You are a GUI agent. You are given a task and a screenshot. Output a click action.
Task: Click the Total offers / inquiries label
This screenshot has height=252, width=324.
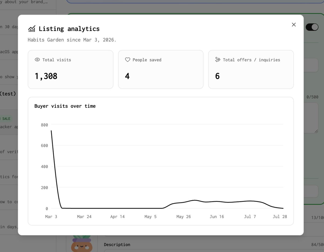tap(251, 60)
